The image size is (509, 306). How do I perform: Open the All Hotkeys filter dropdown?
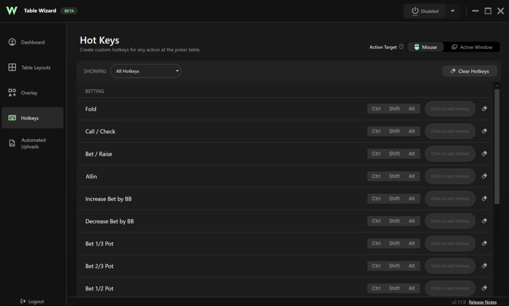tap(146, 71)
